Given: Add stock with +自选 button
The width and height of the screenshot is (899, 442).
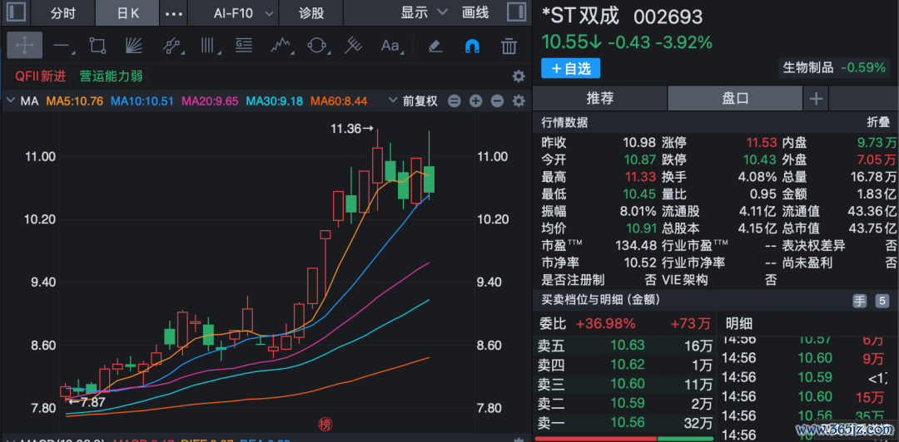Looking at the screenshot, I should click(x=570, y=68).
